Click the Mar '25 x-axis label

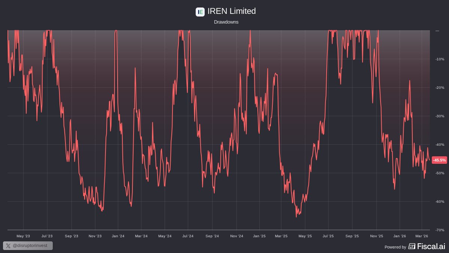281,236
